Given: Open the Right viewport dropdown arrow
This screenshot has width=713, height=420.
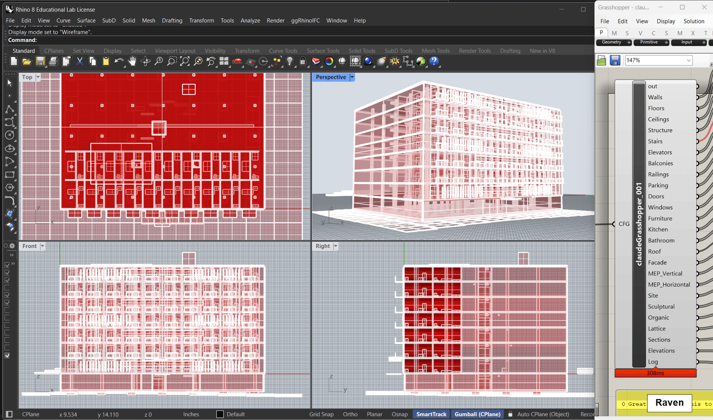Looking at the screenshot, I should click(336, 246).
